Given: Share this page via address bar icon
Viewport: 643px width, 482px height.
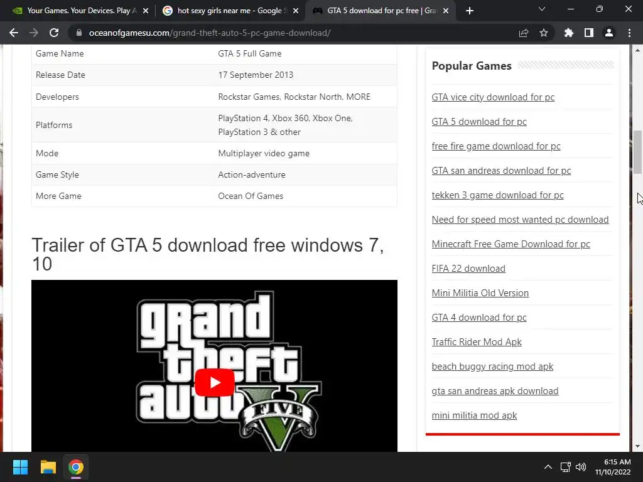Looking at the screenshot, I should click(x=524, y=33).
